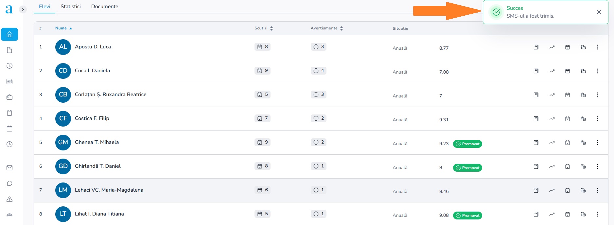This screenshot has height=225, width=614.
Task: Click the envelope messages sidebar icon
Action: (x=9, y=168)
